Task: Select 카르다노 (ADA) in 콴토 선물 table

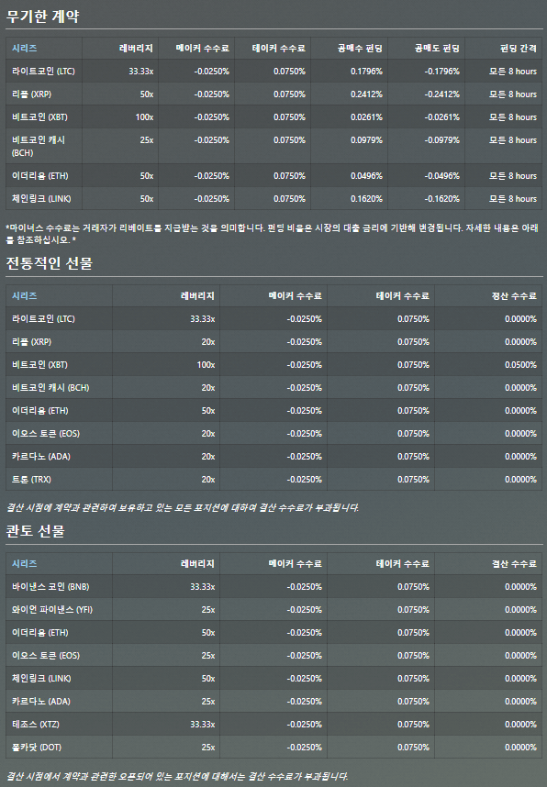Action: tap(41, 701)
